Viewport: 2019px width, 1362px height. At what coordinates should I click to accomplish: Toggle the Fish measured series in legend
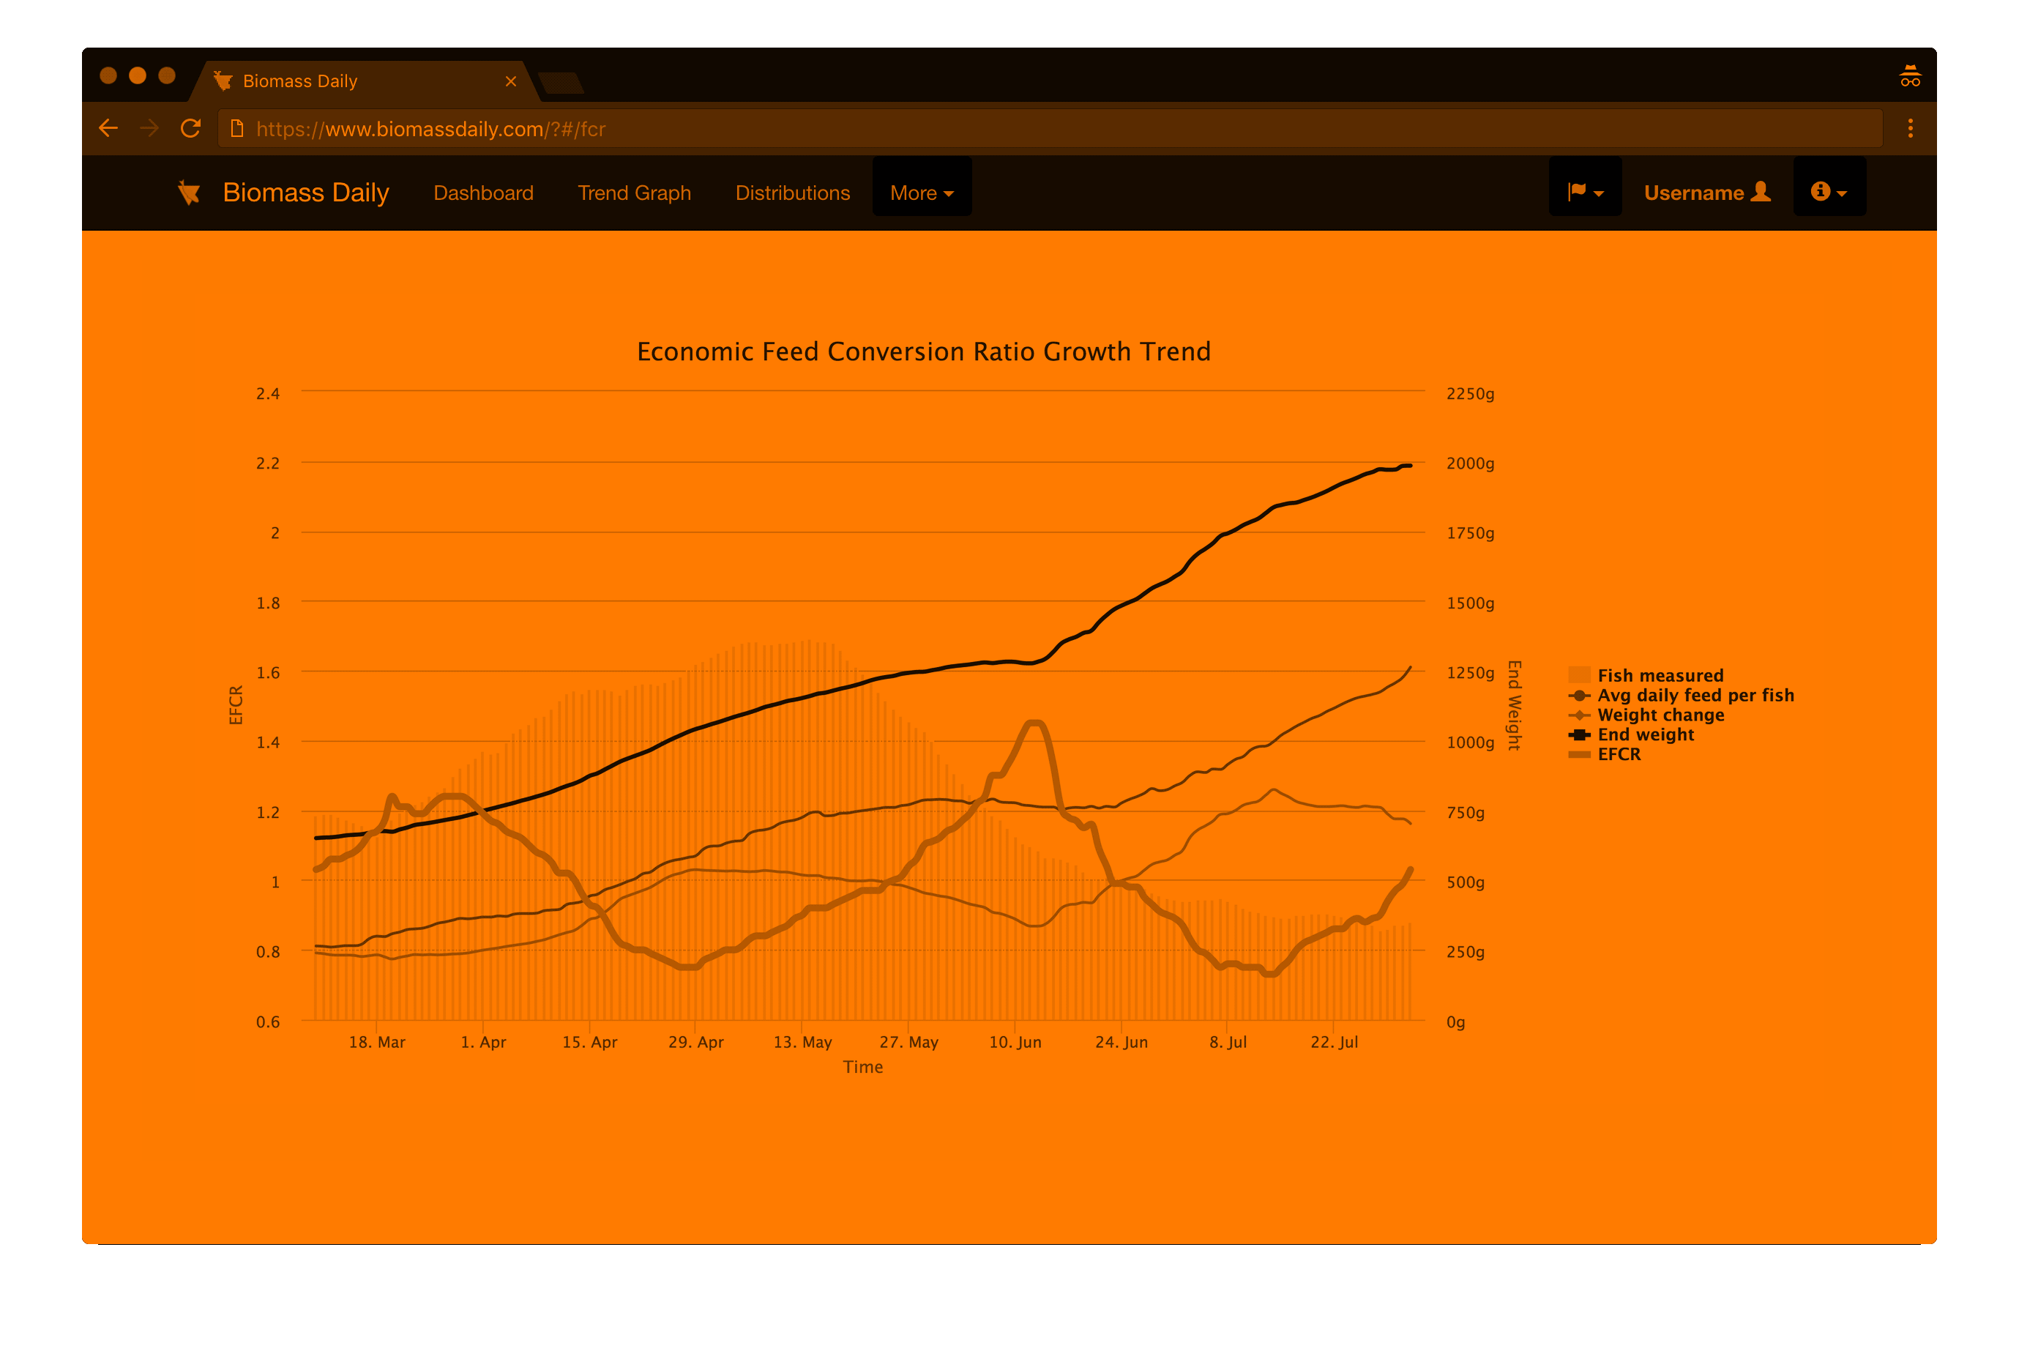pyautogui.click(x=1645, y=675)
